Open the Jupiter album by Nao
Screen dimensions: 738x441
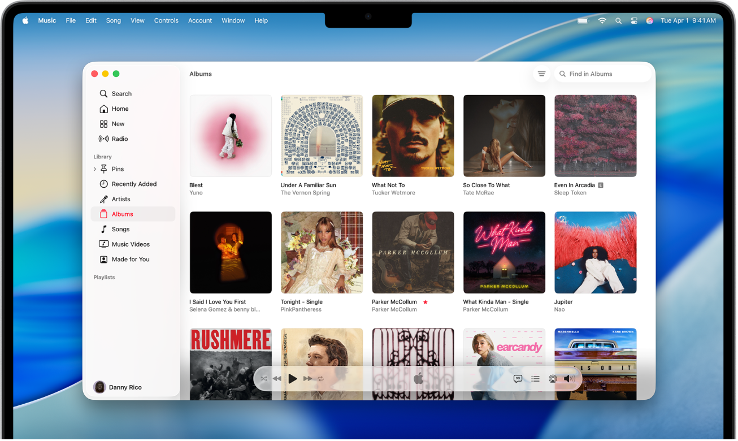pos(595,252)
